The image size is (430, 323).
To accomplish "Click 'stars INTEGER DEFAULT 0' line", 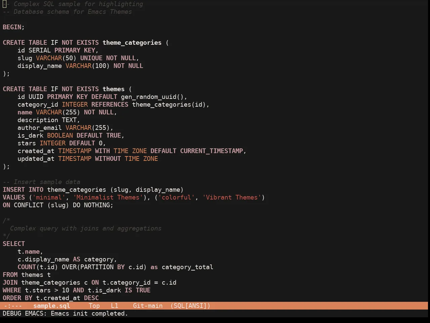I will [62, 143].
